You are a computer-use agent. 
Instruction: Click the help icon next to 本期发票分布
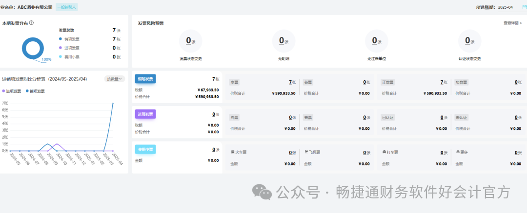pos(31,23)
